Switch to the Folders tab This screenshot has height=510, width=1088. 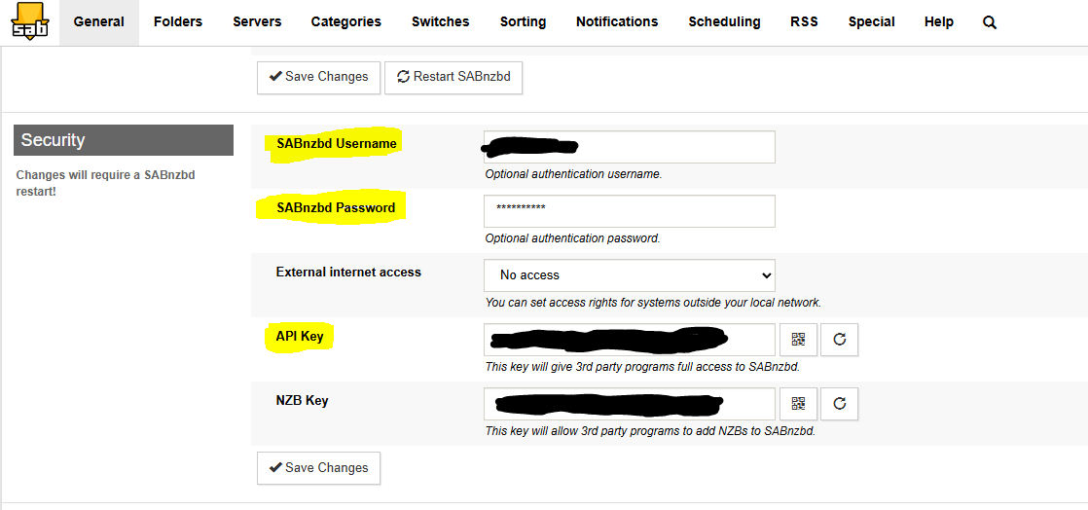tap(178, 21)
